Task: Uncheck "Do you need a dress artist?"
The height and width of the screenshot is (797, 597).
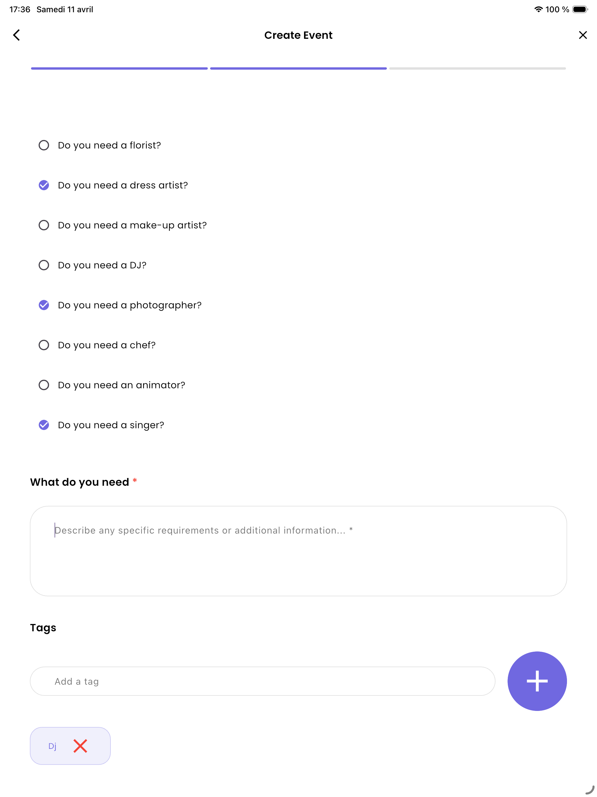Action: pyautogui.click(x=44, y=185)
